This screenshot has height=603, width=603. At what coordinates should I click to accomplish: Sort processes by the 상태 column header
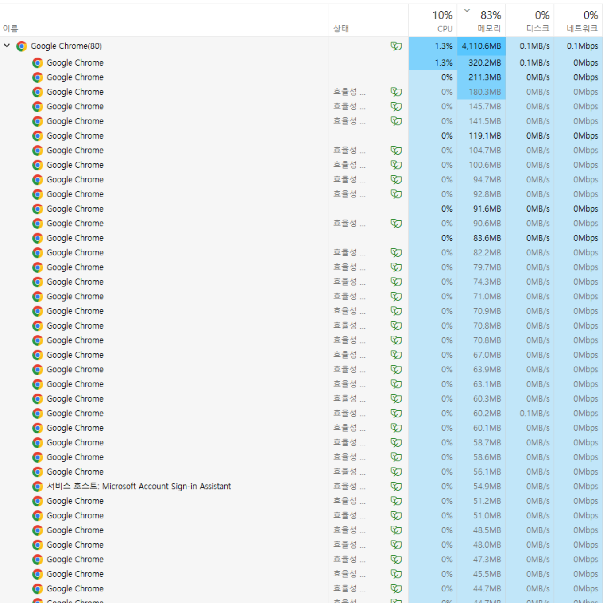pos(341,29)
